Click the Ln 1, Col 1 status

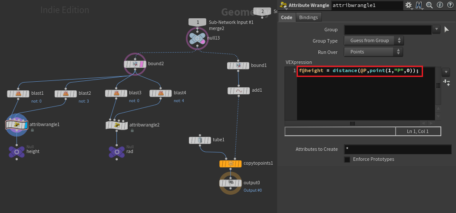[418, 132]
